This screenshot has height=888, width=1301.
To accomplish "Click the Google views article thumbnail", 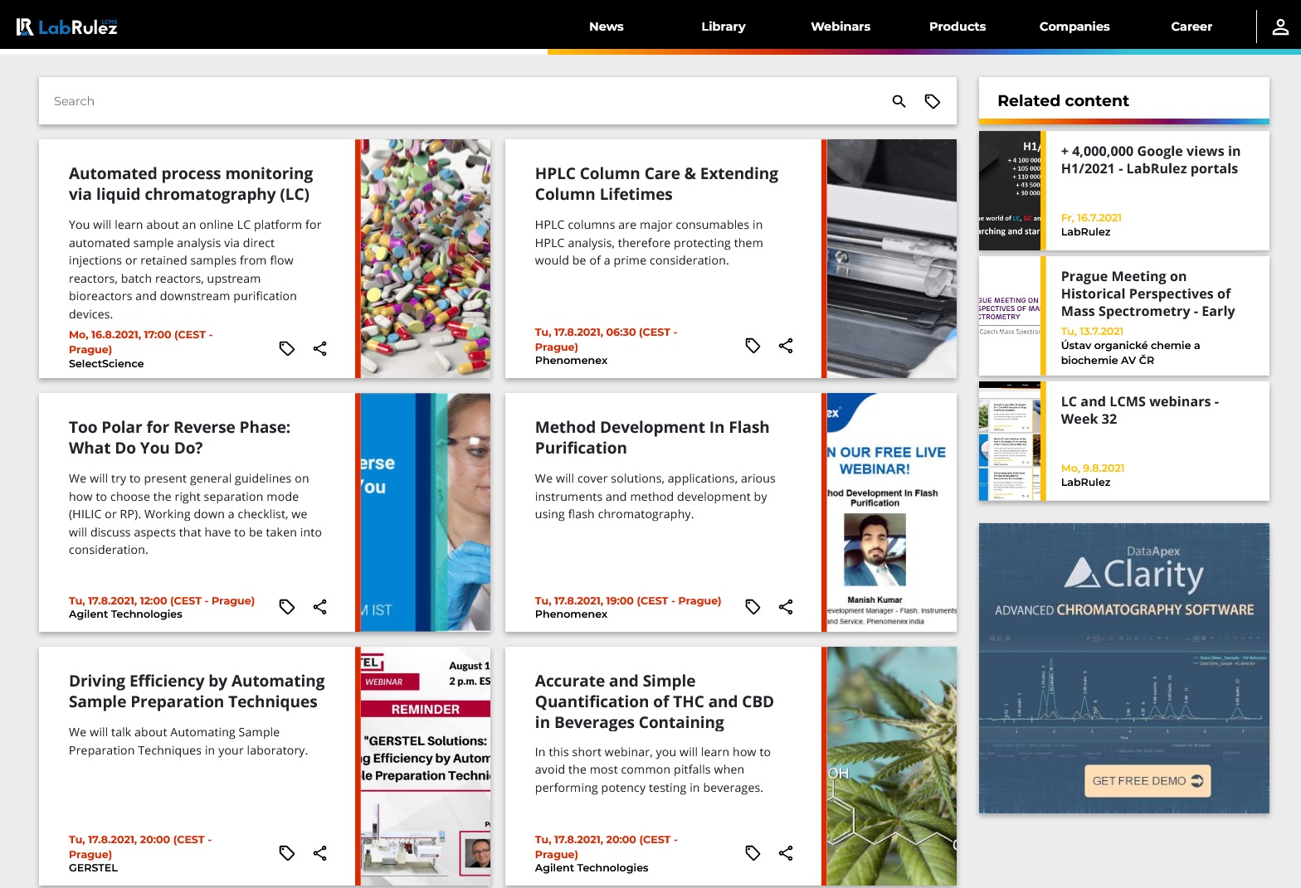I will pos(1010,191).
